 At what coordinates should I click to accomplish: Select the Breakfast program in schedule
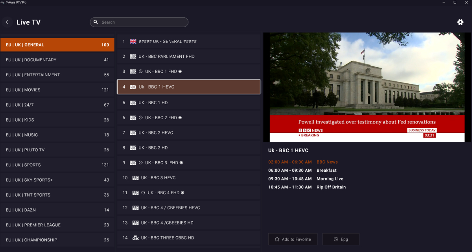[x=326, y=171]
